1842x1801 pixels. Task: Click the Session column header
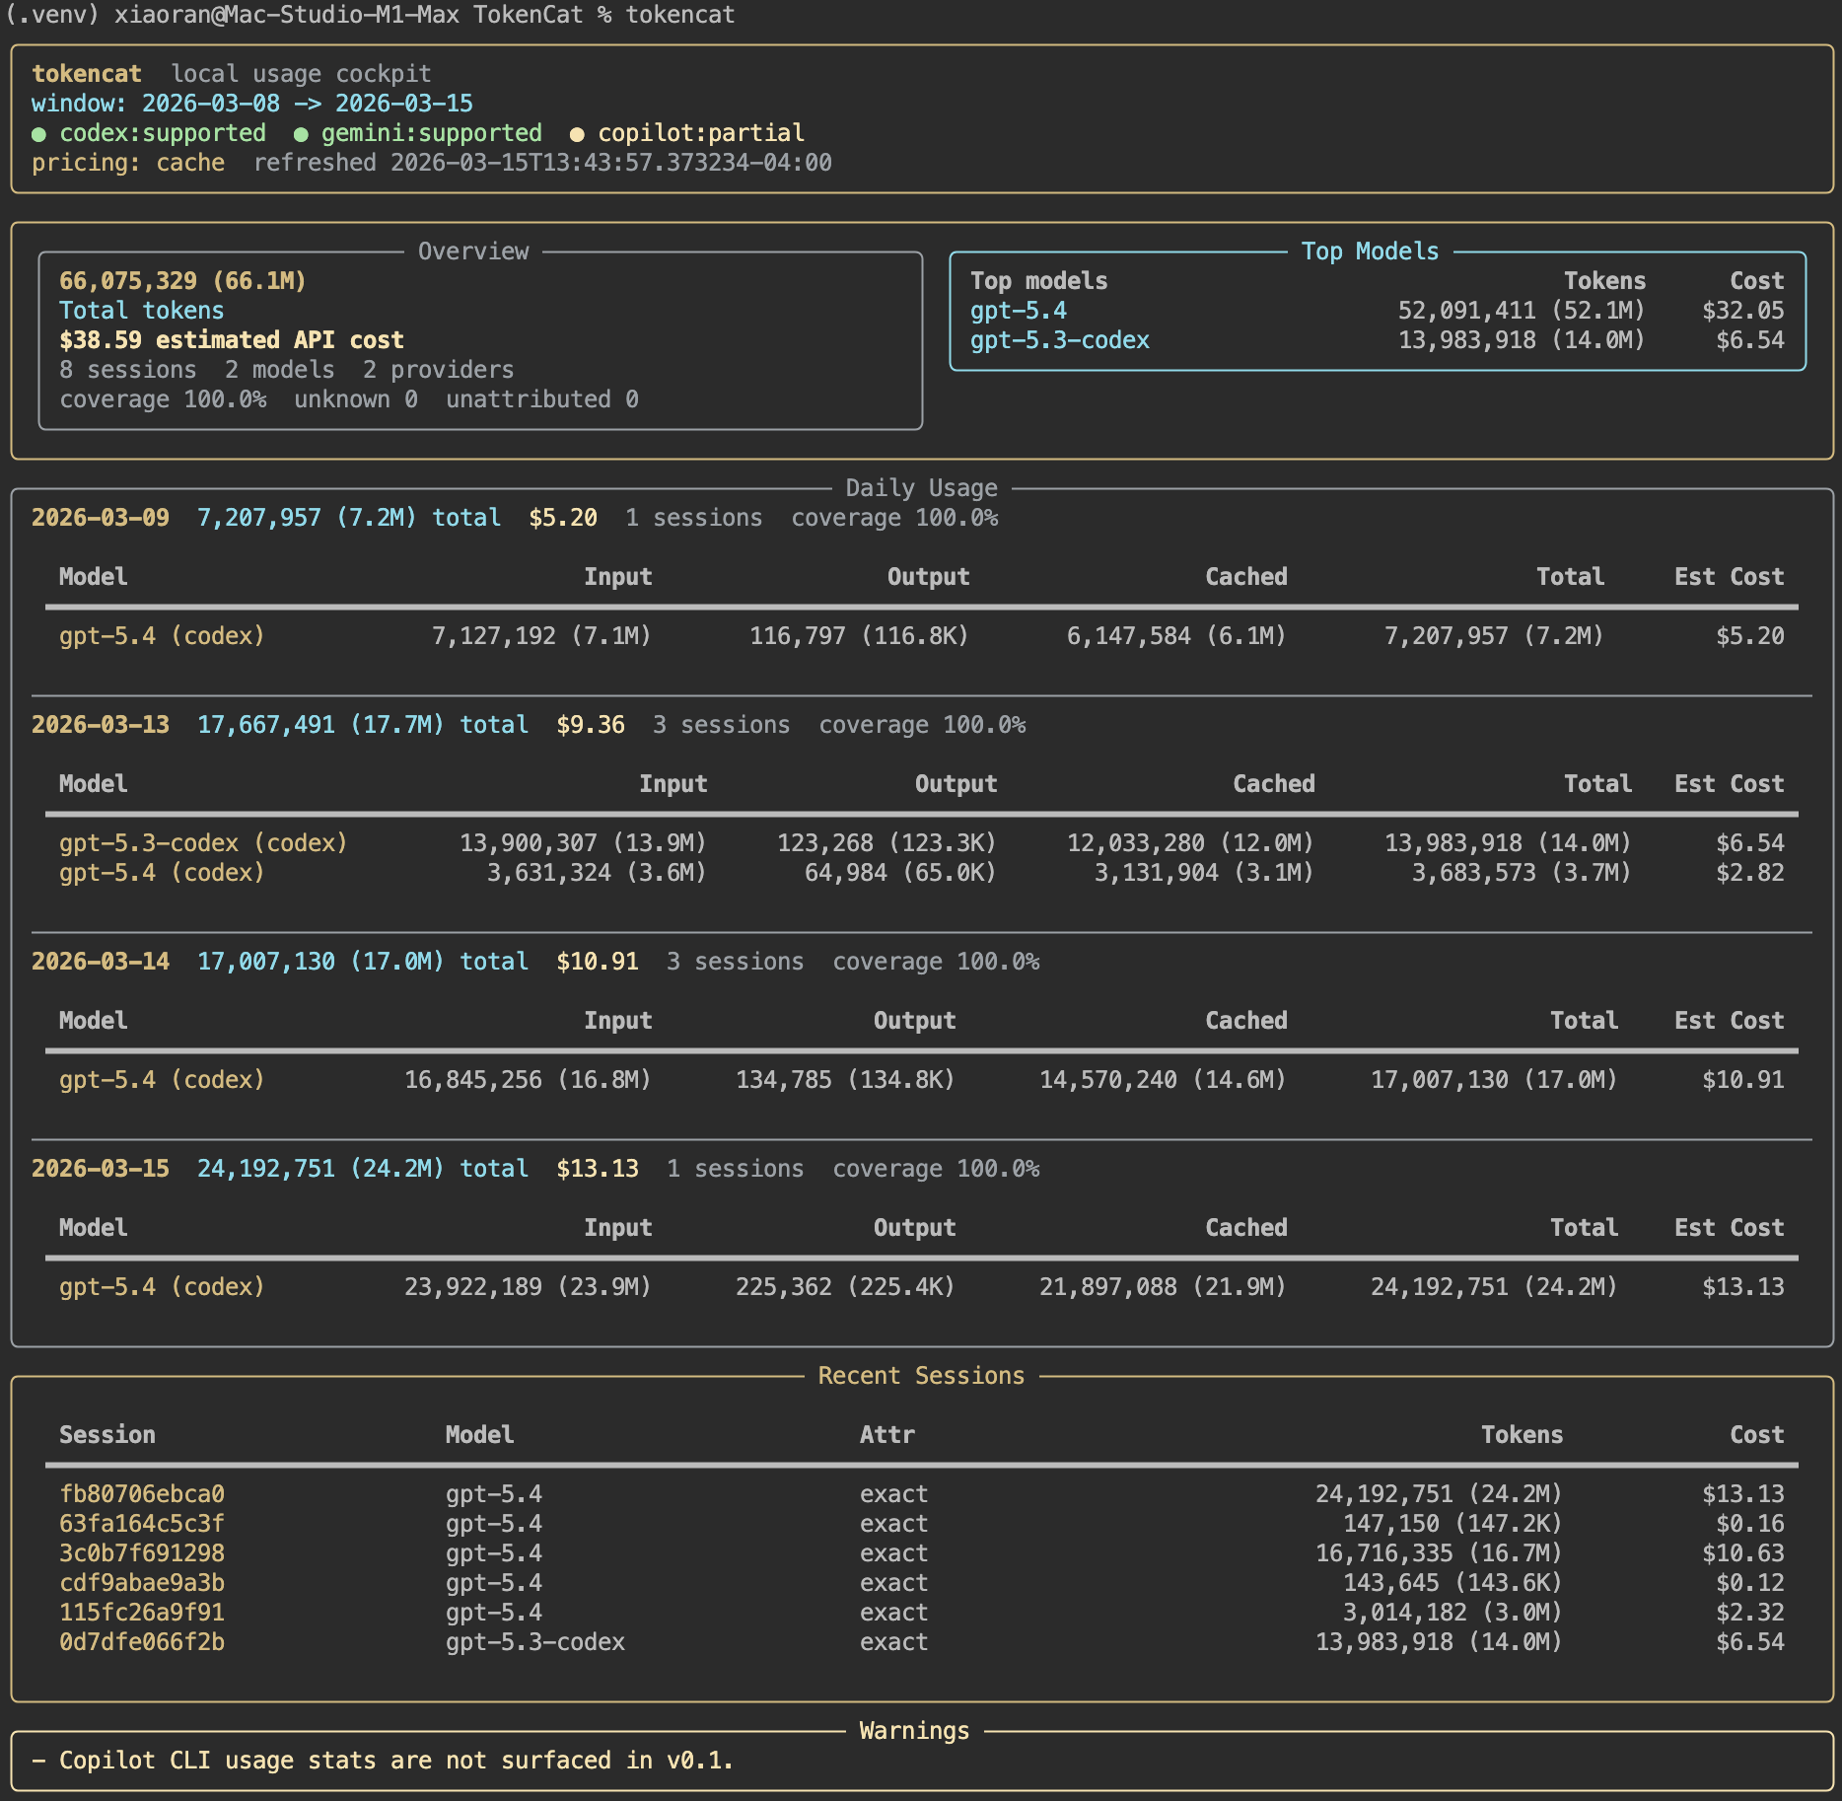(107, 1435)
